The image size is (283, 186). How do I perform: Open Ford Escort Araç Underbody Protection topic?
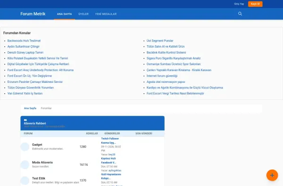41,70
